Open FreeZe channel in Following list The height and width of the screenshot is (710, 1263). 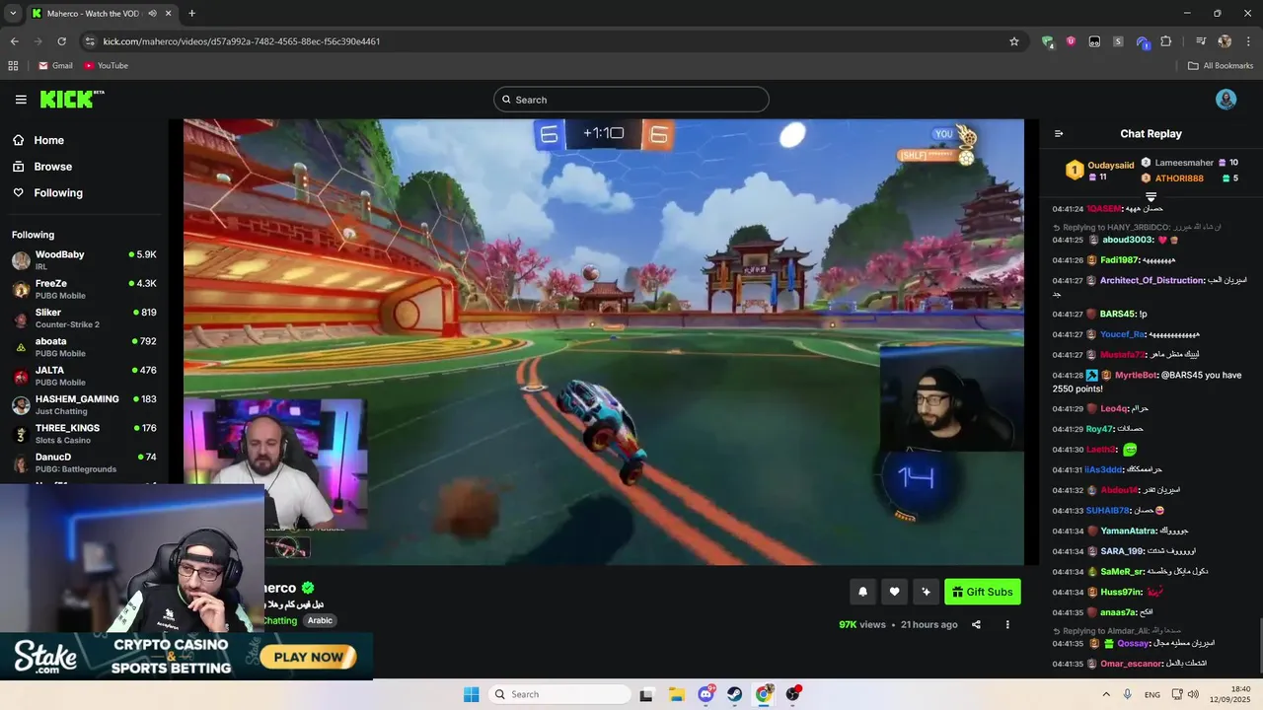point(84,289)
